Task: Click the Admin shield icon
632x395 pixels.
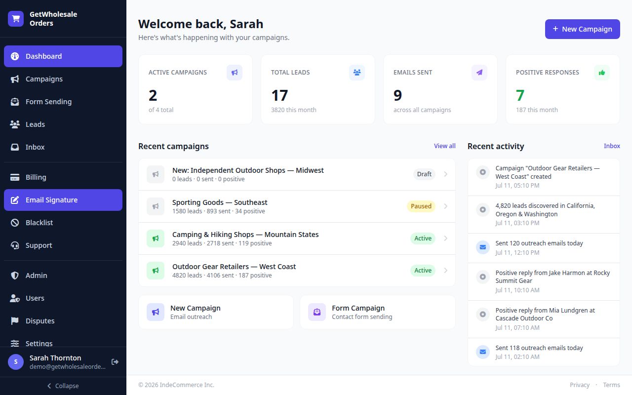Action: pos(15,276)
